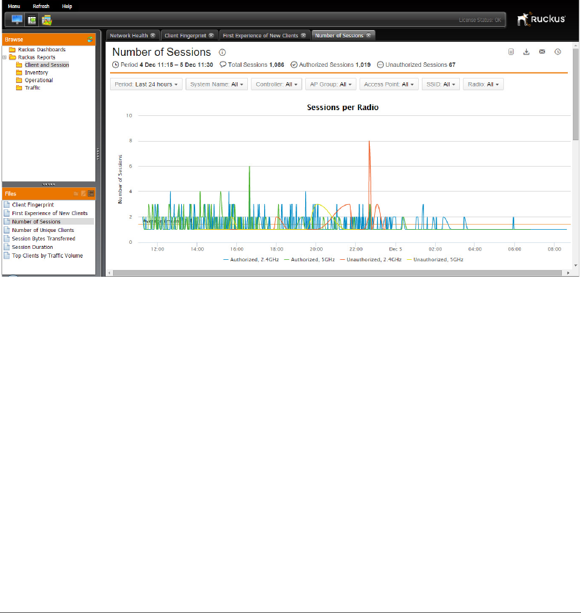Open the Period: Last 24 hours dropdown
The image size is (581, 613).
pyautogui.click(x=146, y=84)
